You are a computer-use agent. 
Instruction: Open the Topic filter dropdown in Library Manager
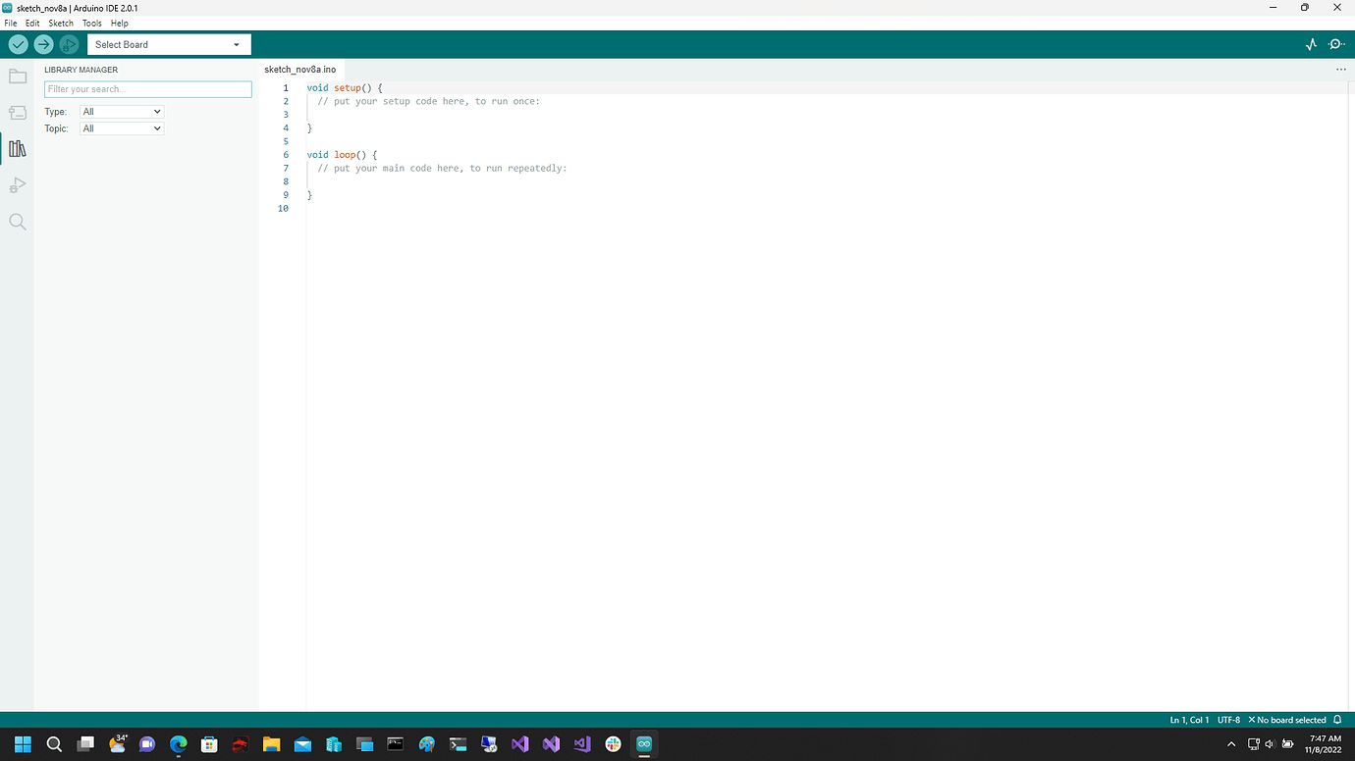pos(121,127)
